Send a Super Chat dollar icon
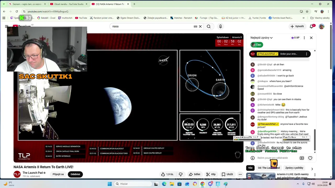 [302, 158]
